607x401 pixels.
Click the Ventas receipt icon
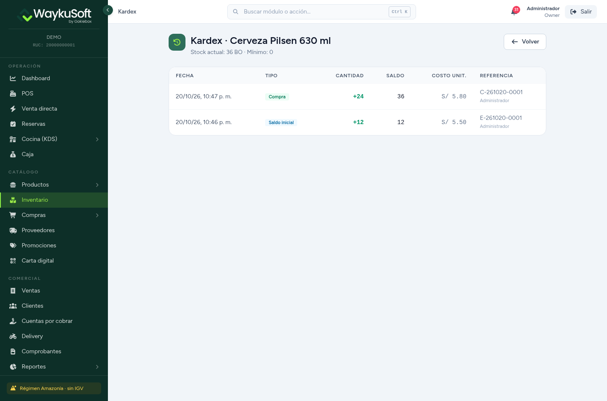pos(13,291)
